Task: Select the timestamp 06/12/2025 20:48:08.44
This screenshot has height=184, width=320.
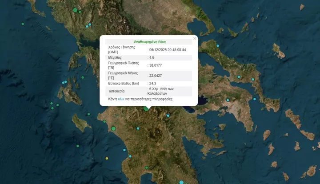Action: (x=168, y=49)
